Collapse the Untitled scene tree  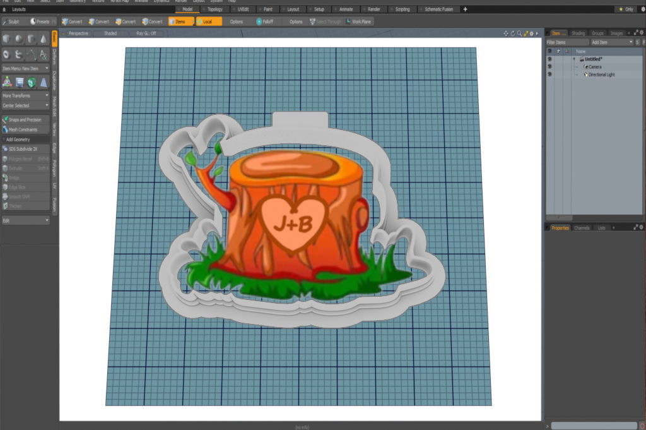(x=574, y=59)
